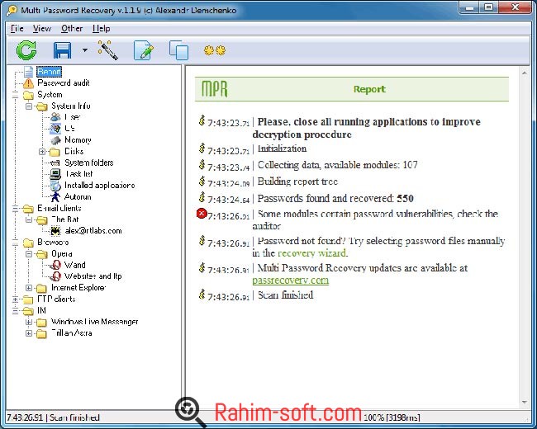Click the green Refresh scan icon
The image size is (537, 429).
coord(26,50)
